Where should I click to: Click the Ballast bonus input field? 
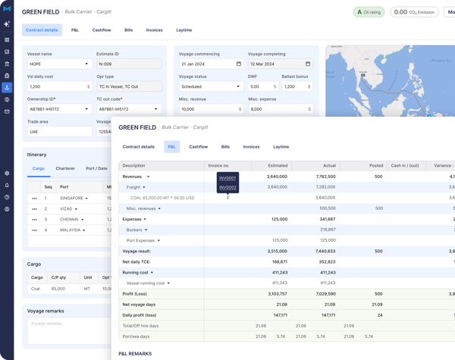pyautogui.click(x=297, y=86)
